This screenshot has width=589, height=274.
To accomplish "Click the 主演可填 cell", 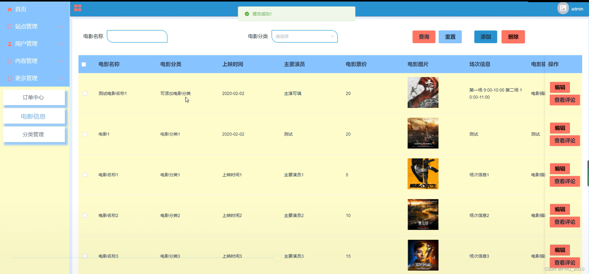I will (x=293, y=93).
